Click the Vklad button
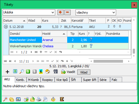The height and width of the screenshot is (104, 139). tap(84, 72)
